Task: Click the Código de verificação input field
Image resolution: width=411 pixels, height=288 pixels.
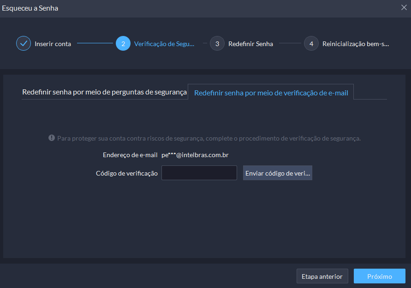Action: click(x=199, y=173)
